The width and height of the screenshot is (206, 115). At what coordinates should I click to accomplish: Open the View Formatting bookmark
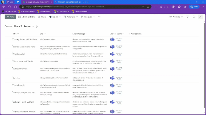coord(45,11)
